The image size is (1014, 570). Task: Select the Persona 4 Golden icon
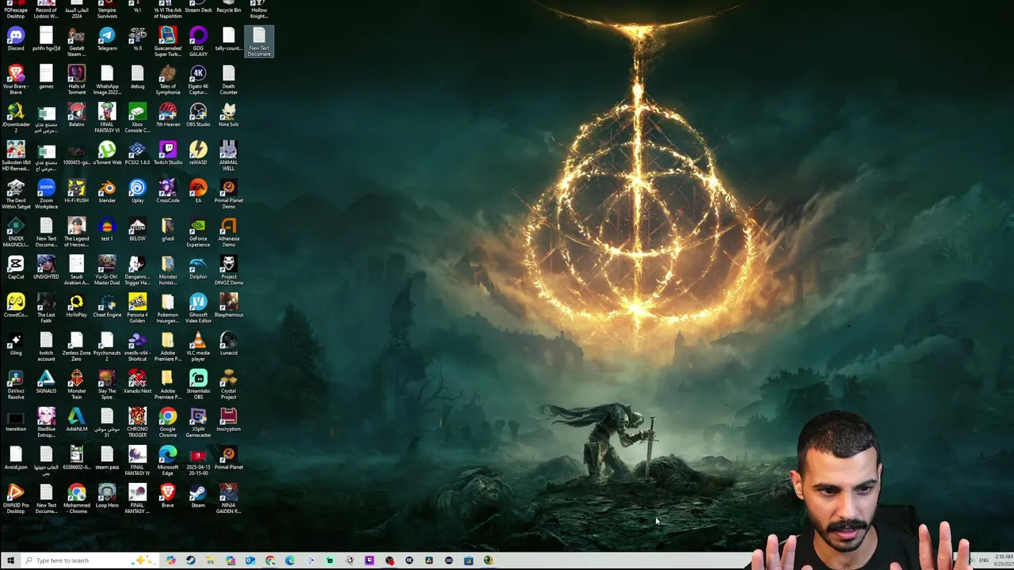[x=137, y=309]
